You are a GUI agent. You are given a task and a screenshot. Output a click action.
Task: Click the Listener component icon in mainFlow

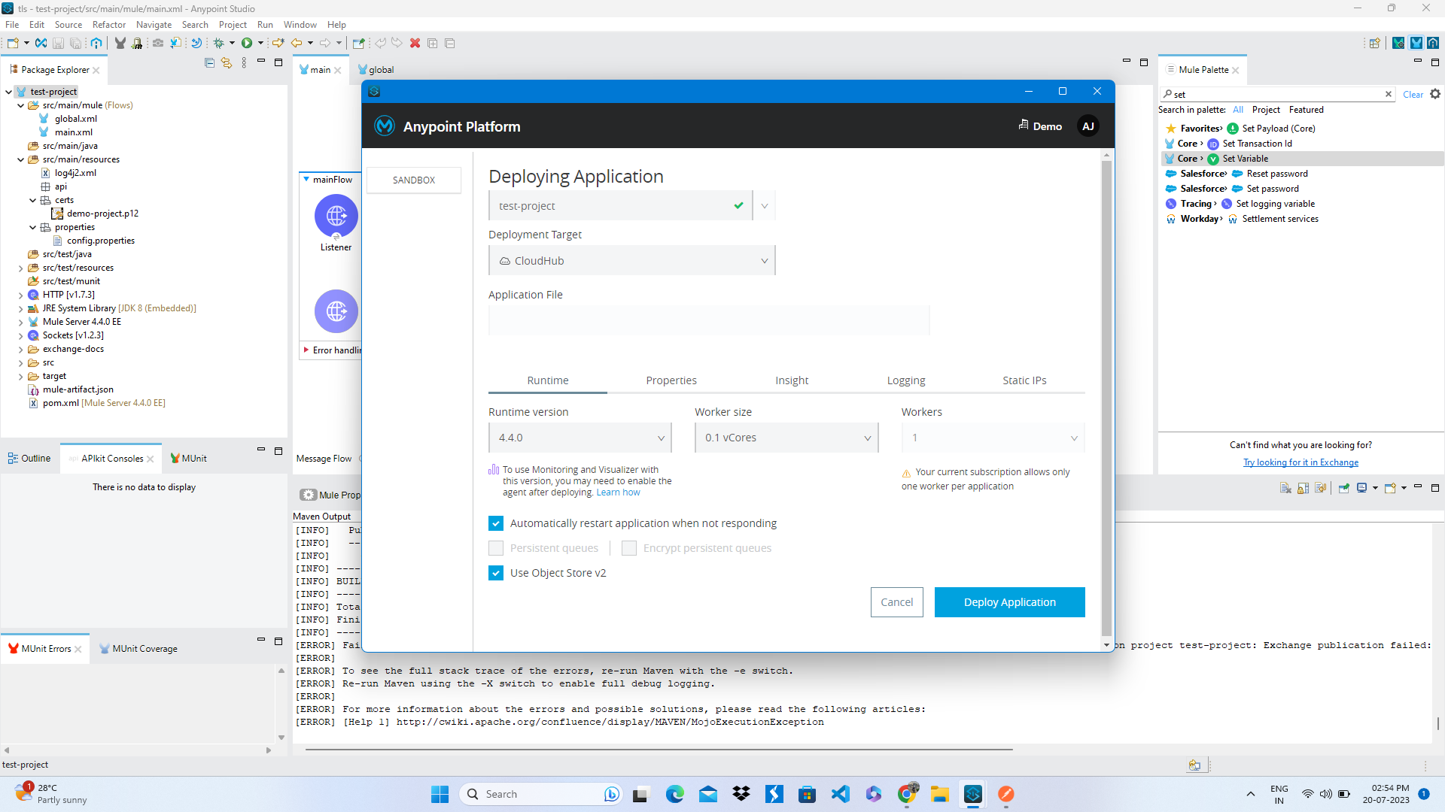(336, 216)
